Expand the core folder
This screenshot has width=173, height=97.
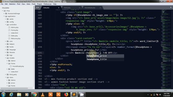[x=5, y=41]
